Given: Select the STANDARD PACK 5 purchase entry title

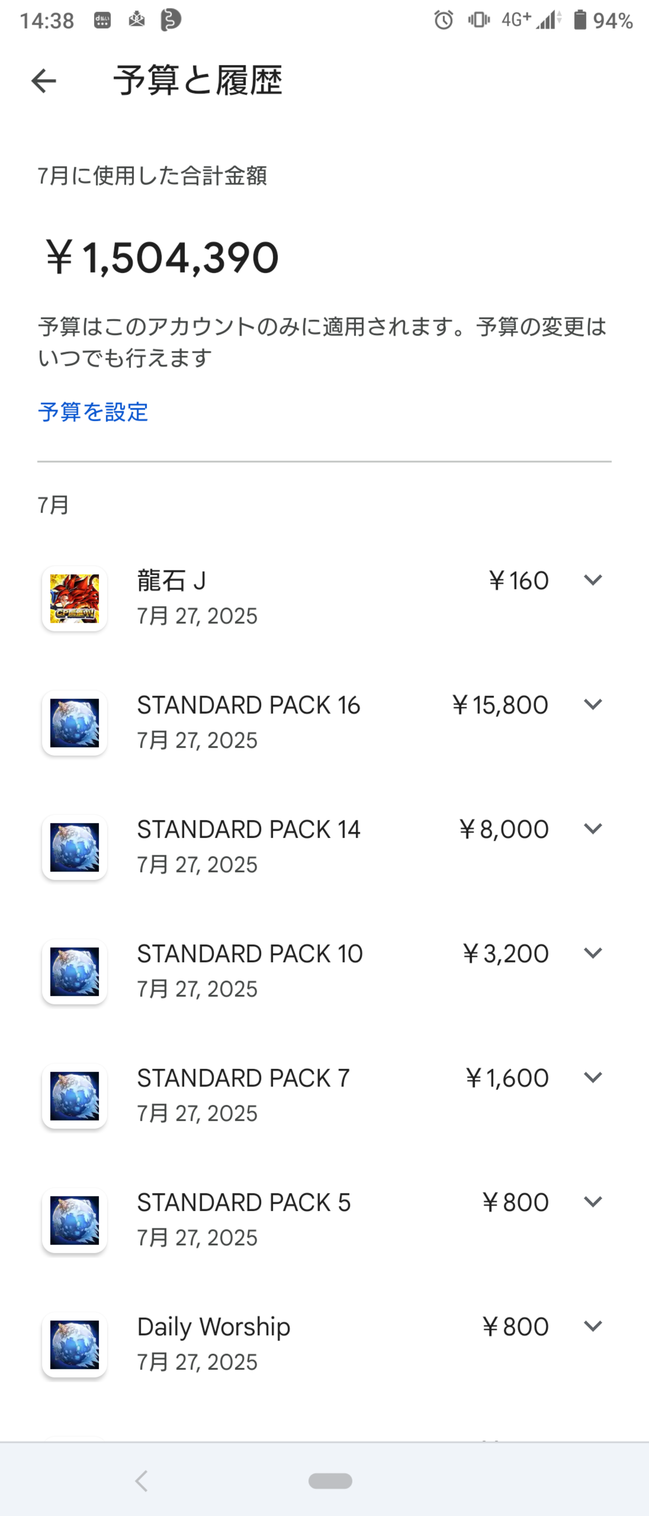Looking at the screenshot, I should tap(244, 1202).
